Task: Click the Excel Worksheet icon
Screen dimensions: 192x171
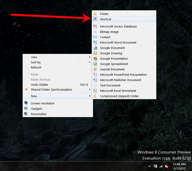Action: [95, 91]
